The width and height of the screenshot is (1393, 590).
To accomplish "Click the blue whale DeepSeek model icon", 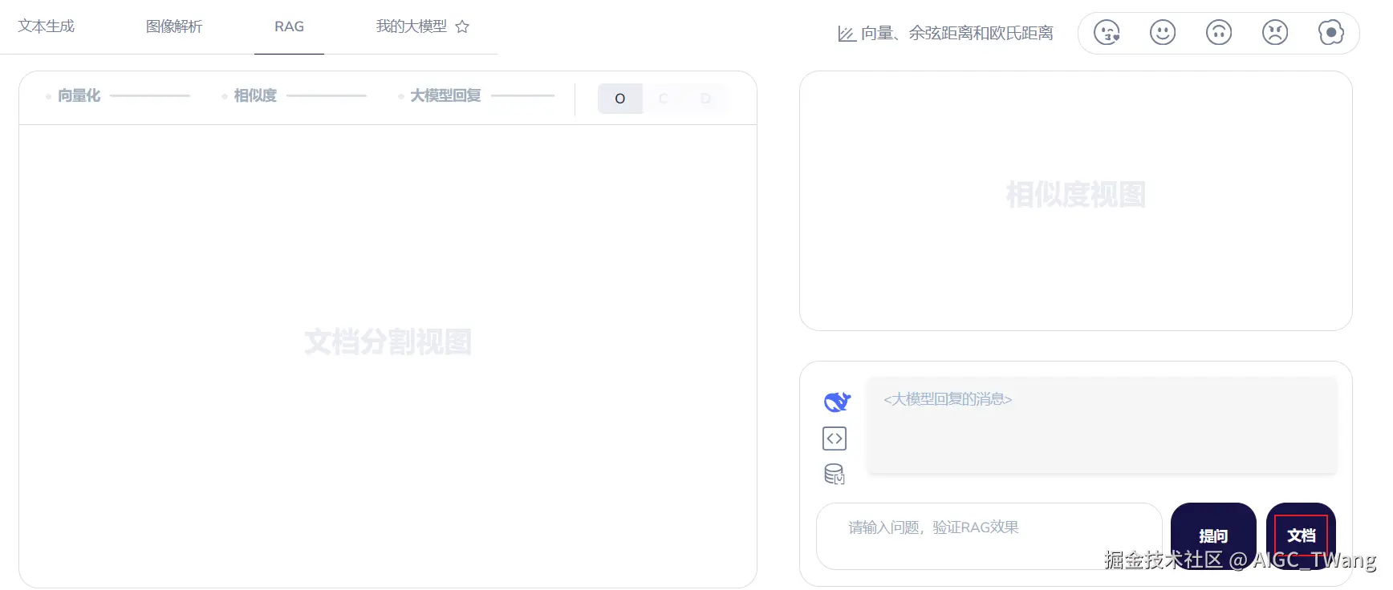I will pos(836,401).
